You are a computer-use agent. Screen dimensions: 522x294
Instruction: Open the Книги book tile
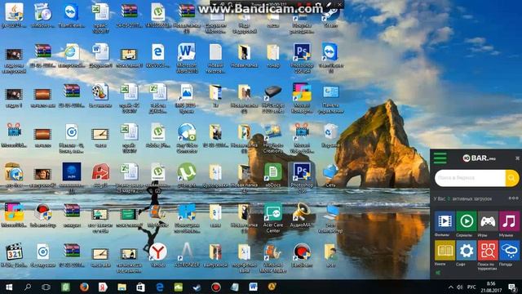[x=445, y=251]
